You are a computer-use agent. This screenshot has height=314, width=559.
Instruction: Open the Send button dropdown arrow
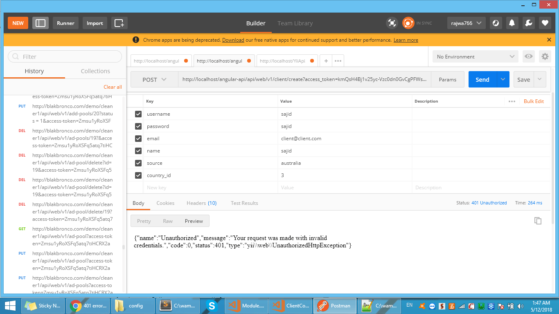(x=503, y=80)
